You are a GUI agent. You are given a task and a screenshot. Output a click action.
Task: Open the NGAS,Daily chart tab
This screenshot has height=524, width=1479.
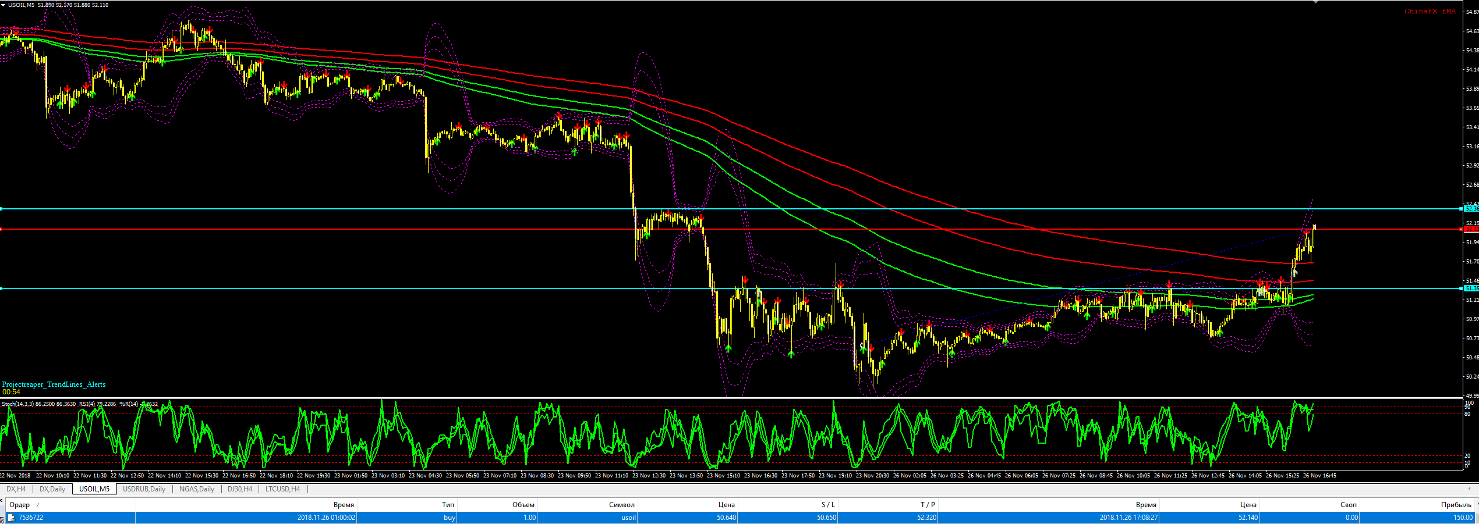pos(197,489)
